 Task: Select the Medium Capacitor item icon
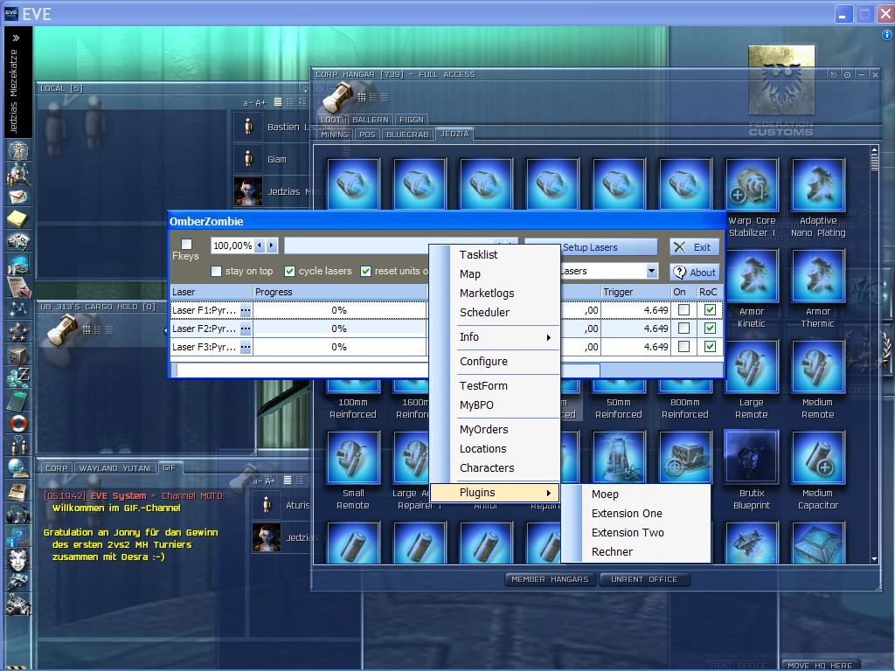[818, 458]
